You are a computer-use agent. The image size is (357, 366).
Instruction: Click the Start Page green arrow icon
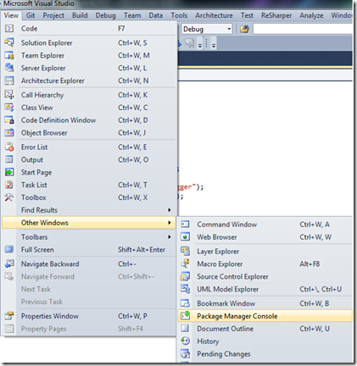point(9,172)
